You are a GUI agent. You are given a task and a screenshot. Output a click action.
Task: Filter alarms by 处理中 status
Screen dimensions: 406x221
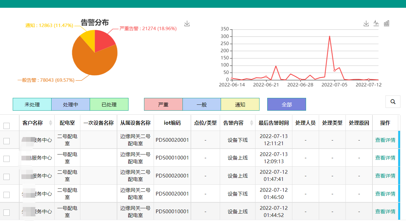pos(70,104)
